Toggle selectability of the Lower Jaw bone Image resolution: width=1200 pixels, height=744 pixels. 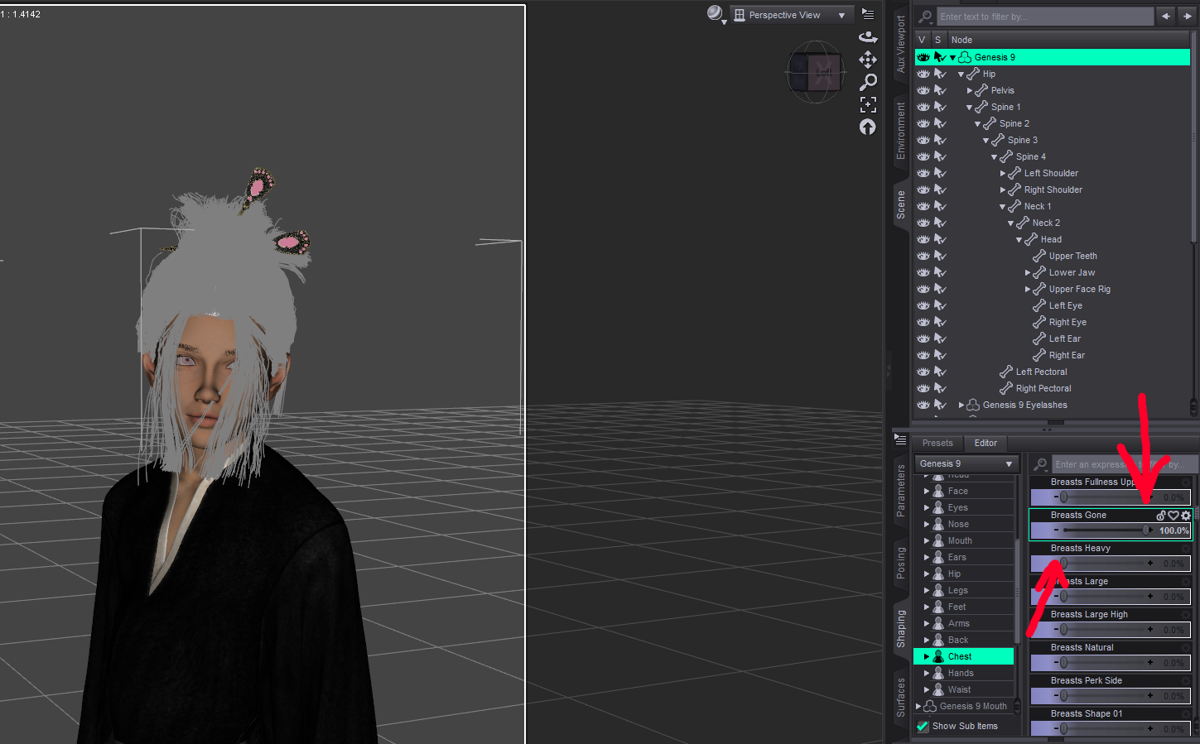940,272
